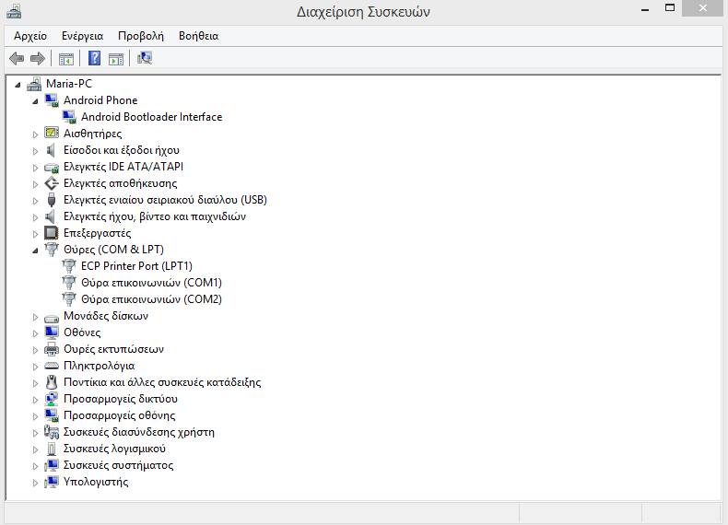
Task: Select Android Bootloader Interface device
Action: (x=151, y=117)
